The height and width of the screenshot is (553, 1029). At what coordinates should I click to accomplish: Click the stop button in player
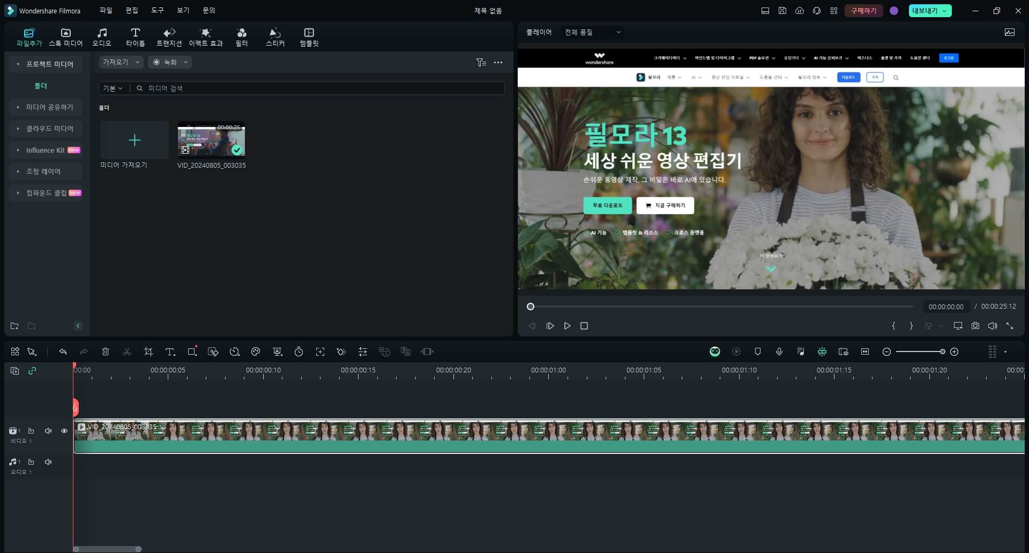coord(584,326)
